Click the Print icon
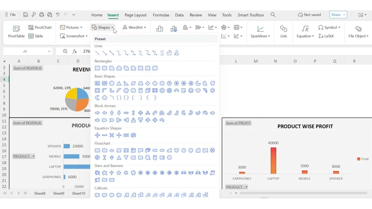Viewport: 372px width, 209px height. [x=42, y=15]
